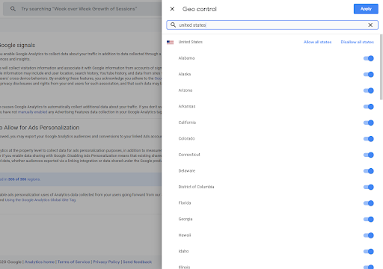Click Allow all states link
The height and width of the screenshot is (269, 383).
317,42
